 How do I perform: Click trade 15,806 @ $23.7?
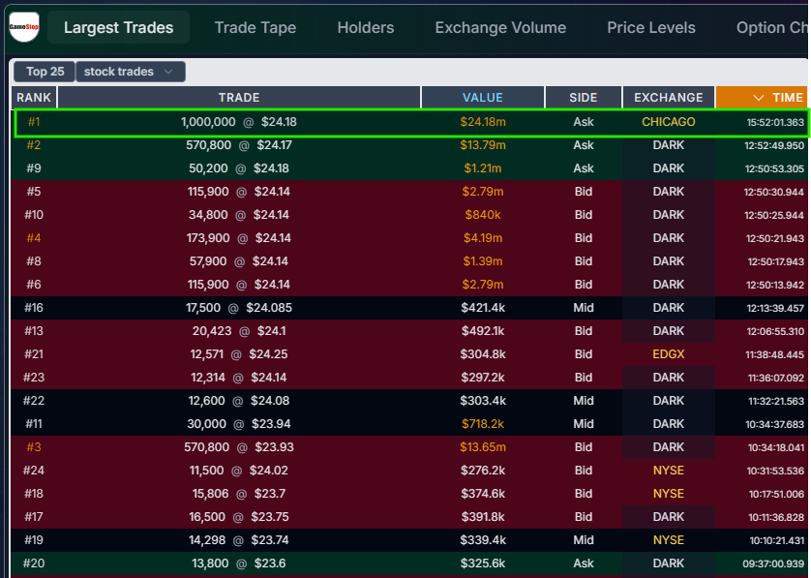point(238,494)
